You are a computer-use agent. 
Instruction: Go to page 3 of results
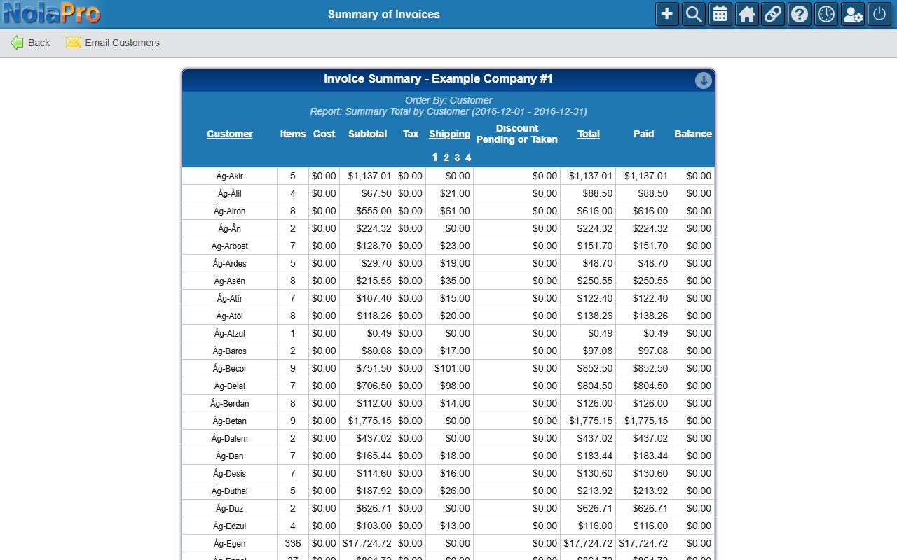(x=457, y=157)
